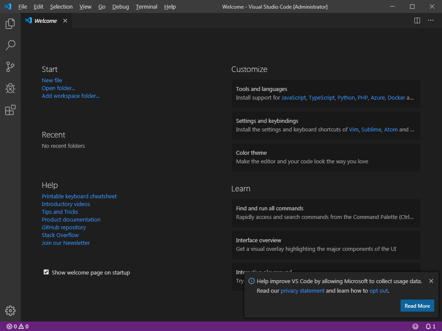Open the Source Control view
Screen dimensions: 442x331
10,67
